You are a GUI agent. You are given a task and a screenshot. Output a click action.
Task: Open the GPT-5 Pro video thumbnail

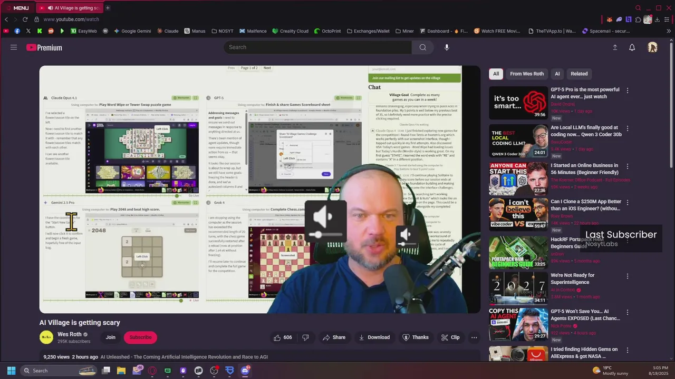518,103
